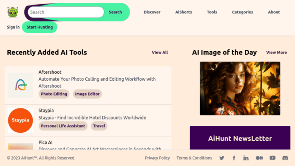The height and width of the screenshot is (166, 295).
Task: Select the Image Editor tag
Action: [x=87, y=94]
